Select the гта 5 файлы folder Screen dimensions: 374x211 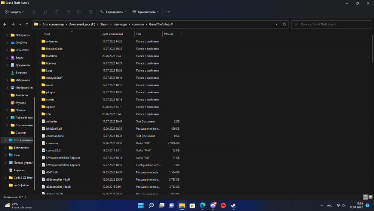(x=21, y=185)
